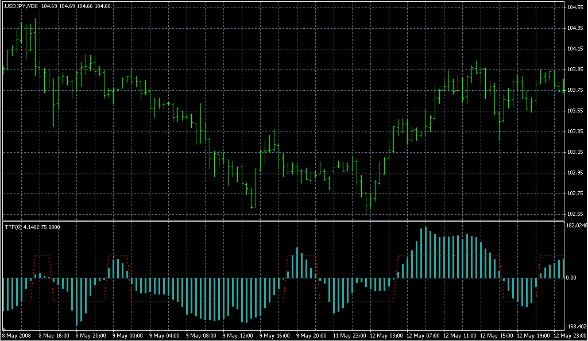Click the 0.00 level on indicator scale
588x341 pixels.
pos(572,278)
